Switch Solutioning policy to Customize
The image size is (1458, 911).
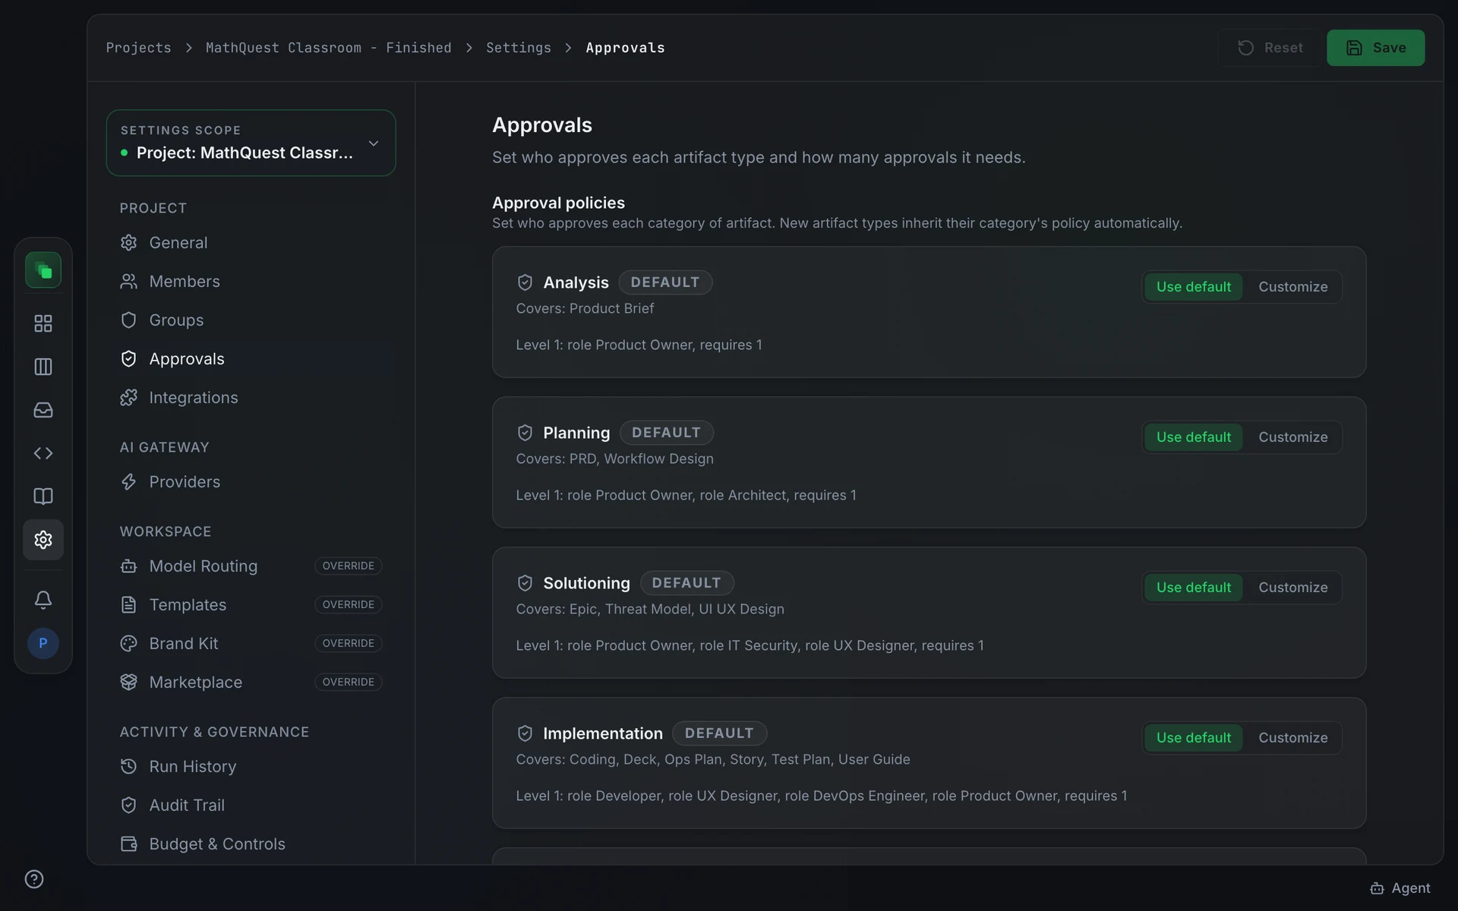coord(1292,587)
